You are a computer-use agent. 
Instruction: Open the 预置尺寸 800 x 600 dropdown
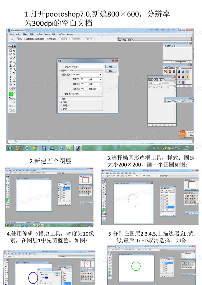coord(87,74)
